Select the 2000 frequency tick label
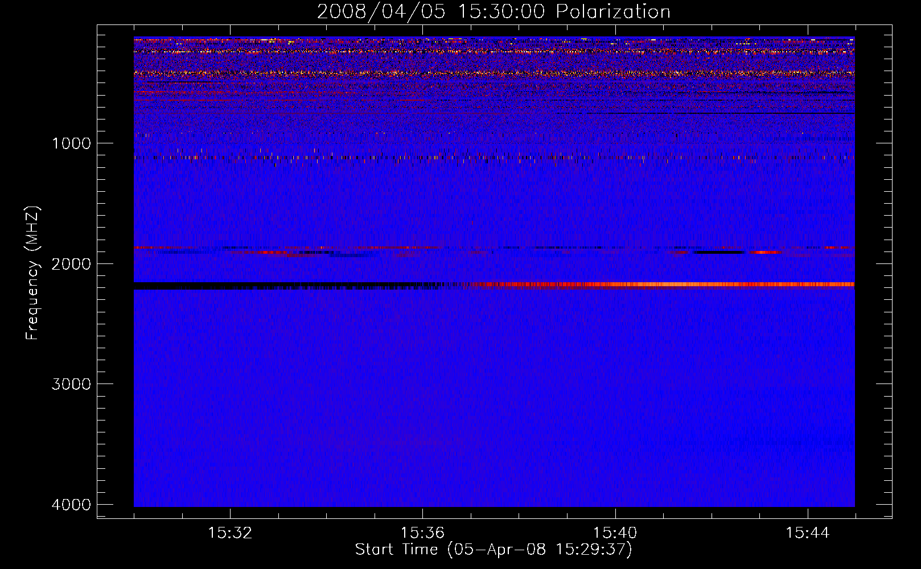Screen dimensions: 921x569 [x=71, y=264]
